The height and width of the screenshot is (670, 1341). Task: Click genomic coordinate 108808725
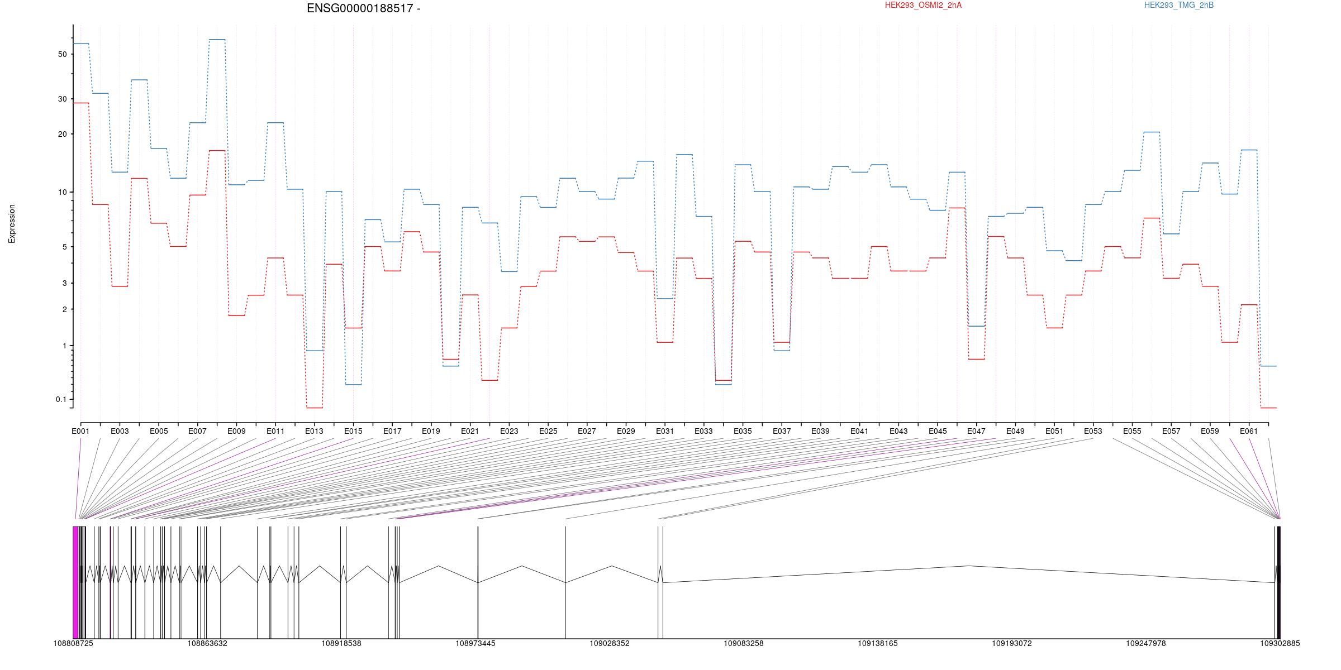point(73,643)
